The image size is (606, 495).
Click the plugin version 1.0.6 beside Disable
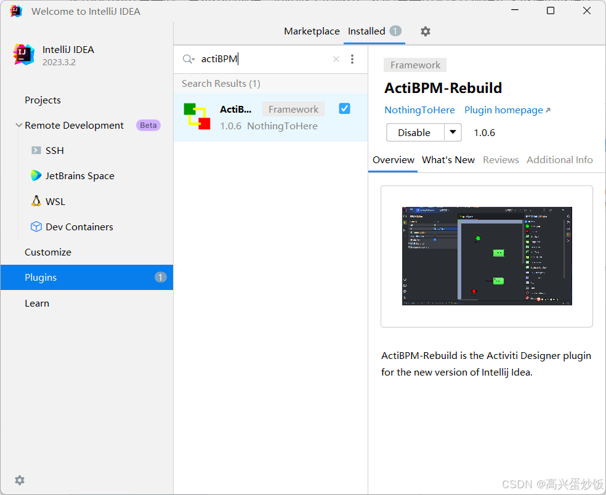[484, 133]
